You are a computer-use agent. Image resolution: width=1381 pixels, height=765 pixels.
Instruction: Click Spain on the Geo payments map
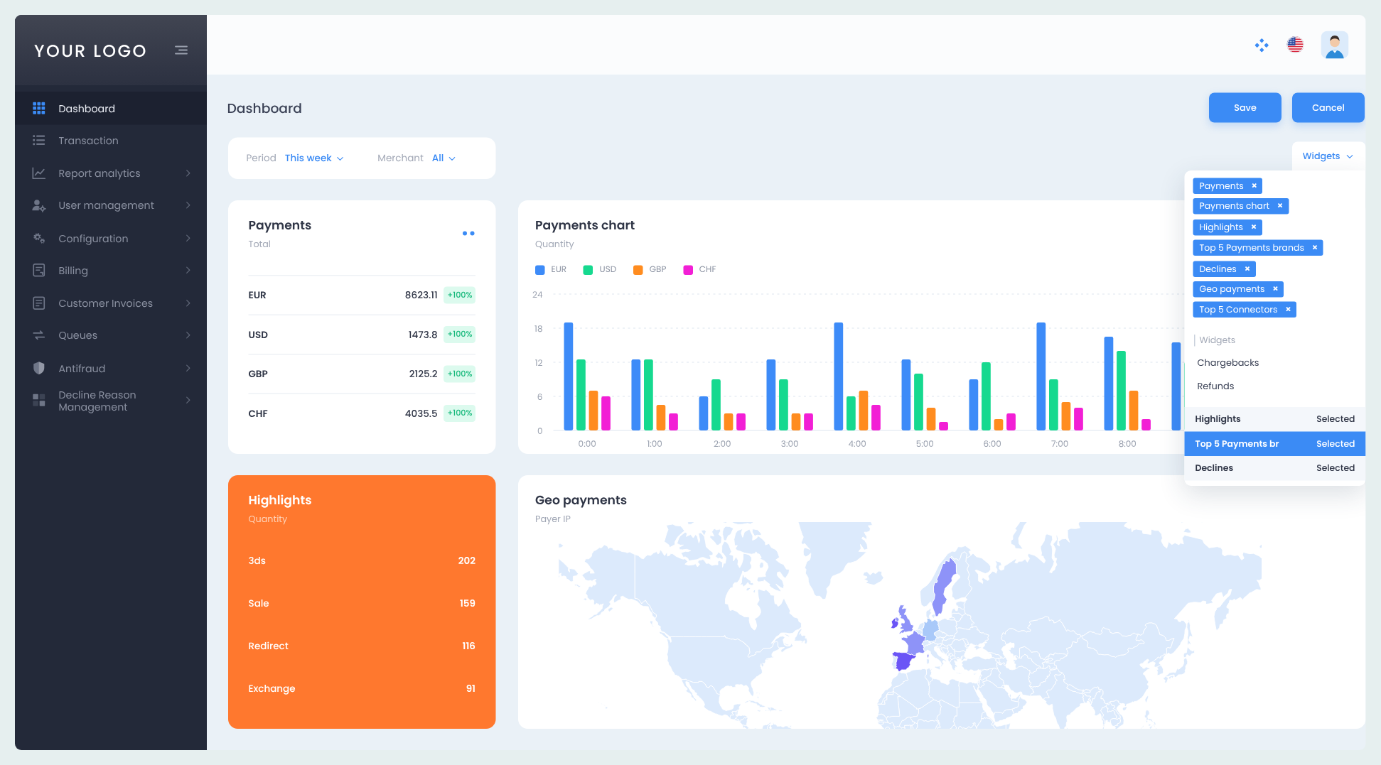point(904,661)
